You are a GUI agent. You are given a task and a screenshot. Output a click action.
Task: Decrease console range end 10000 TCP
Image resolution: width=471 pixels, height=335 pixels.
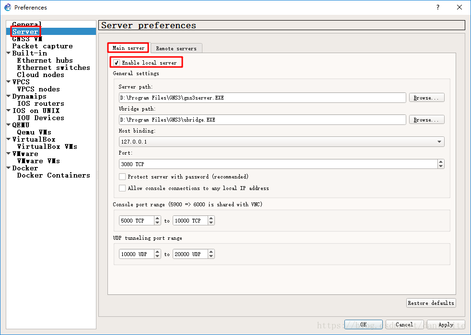(x=211, y=223)
